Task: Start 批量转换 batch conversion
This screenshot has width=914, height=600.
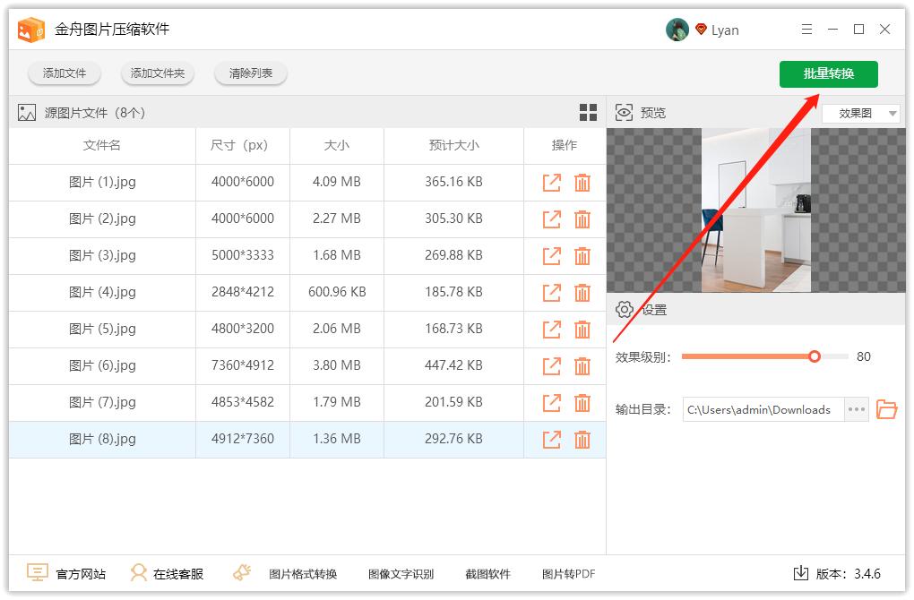Action: (x=828, y=74)
